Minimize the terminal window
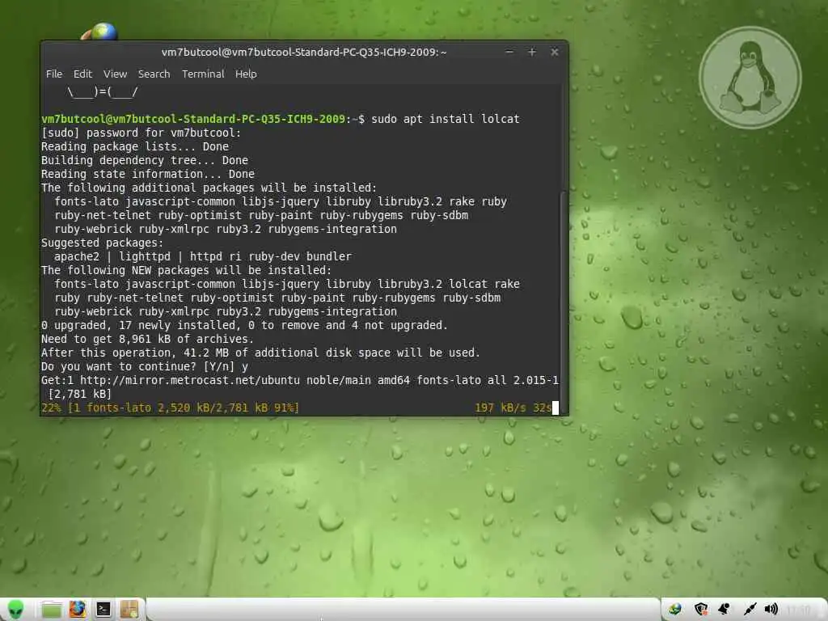 (x=509, y=52)
